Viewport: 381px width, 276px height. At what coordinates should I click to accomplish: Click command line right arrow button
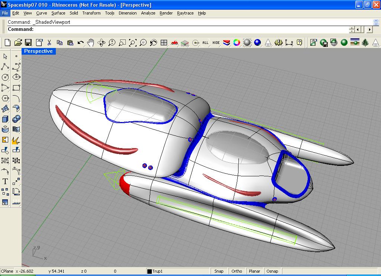369,30
